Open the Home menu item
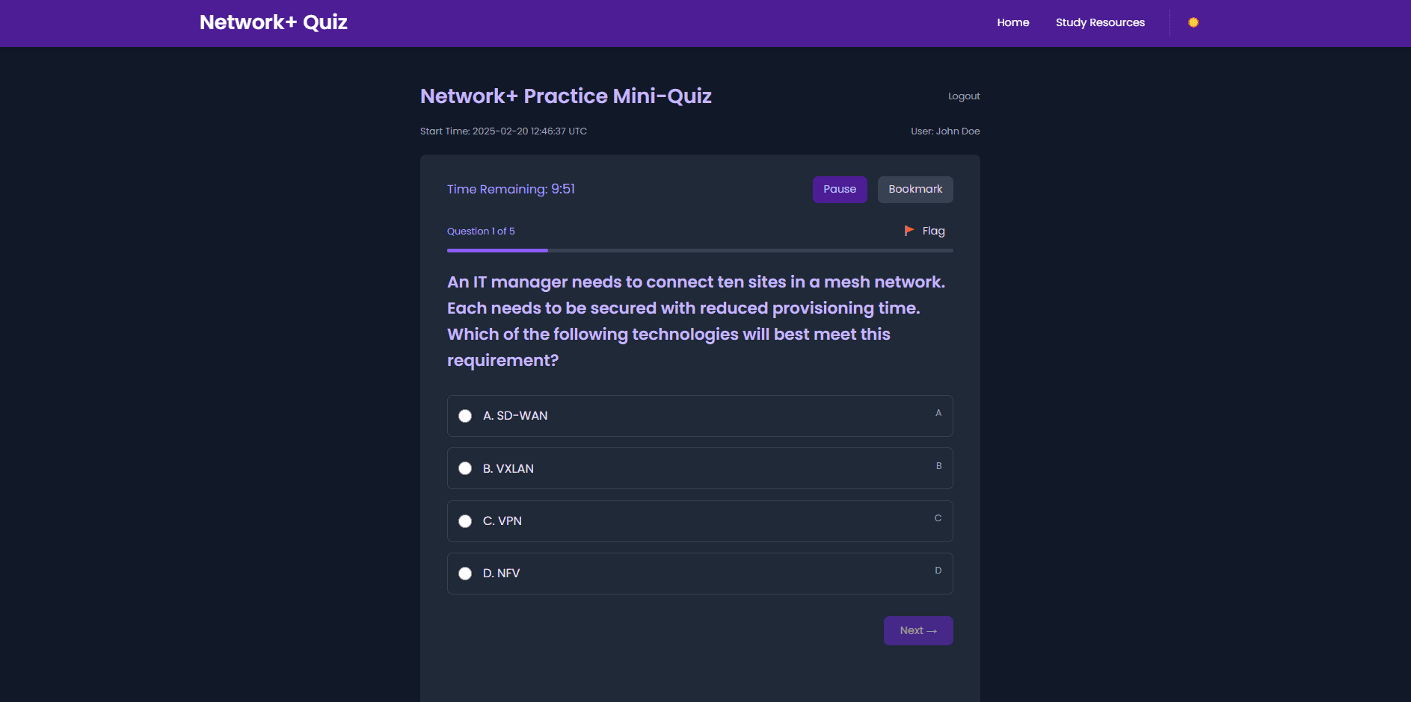This screenshot has width=1411, height=702. click(1012, 22)
